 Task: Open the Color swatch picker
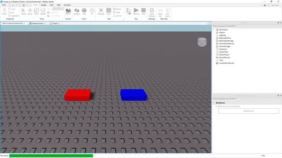click(x=109, y=11)
